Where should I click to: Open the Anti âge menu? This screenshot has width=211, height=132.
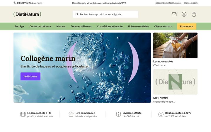(x=19, y=26)
